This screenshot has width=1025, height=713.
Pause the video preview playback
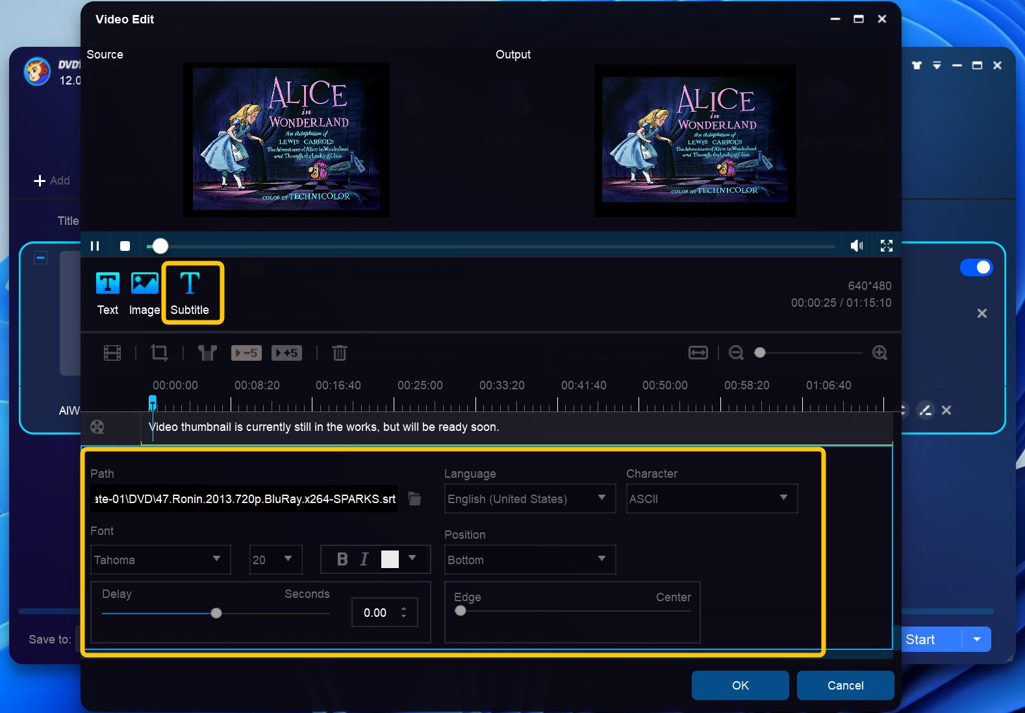pyautogui.click(x=95, y=246)
